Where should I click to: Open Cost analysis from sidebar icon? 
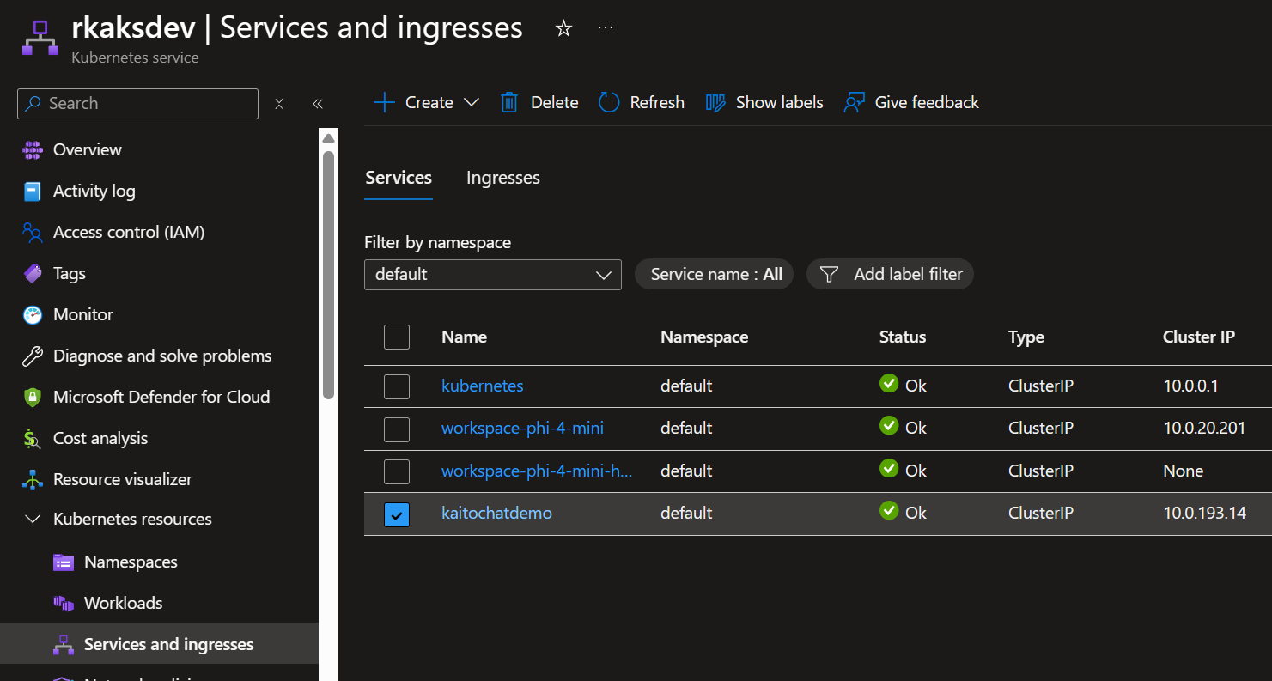(x=32, y=438)
